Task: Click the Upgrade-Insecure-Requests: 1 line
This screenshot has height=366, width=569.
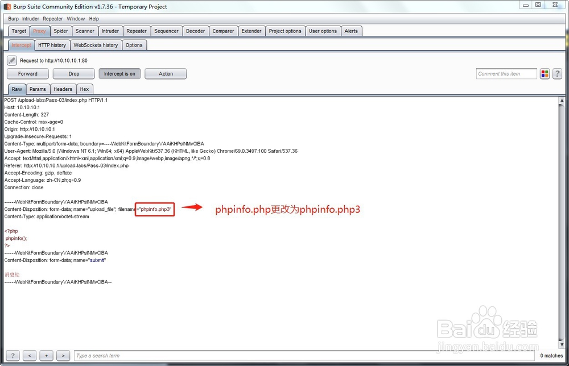Action: (x=38, y=136)
